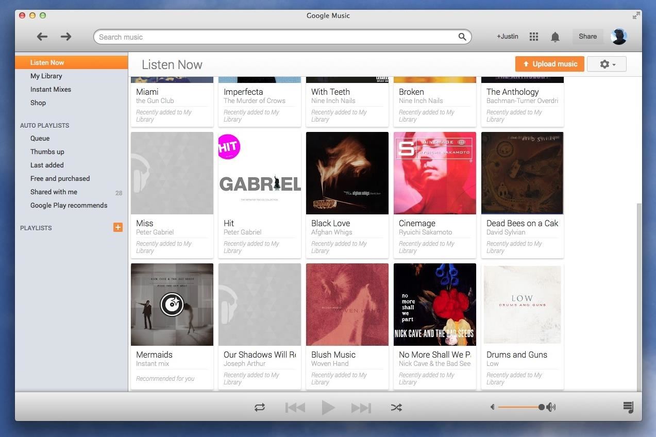Open the user profile avatar
656x437 pixels.
(x=618, y=37)
